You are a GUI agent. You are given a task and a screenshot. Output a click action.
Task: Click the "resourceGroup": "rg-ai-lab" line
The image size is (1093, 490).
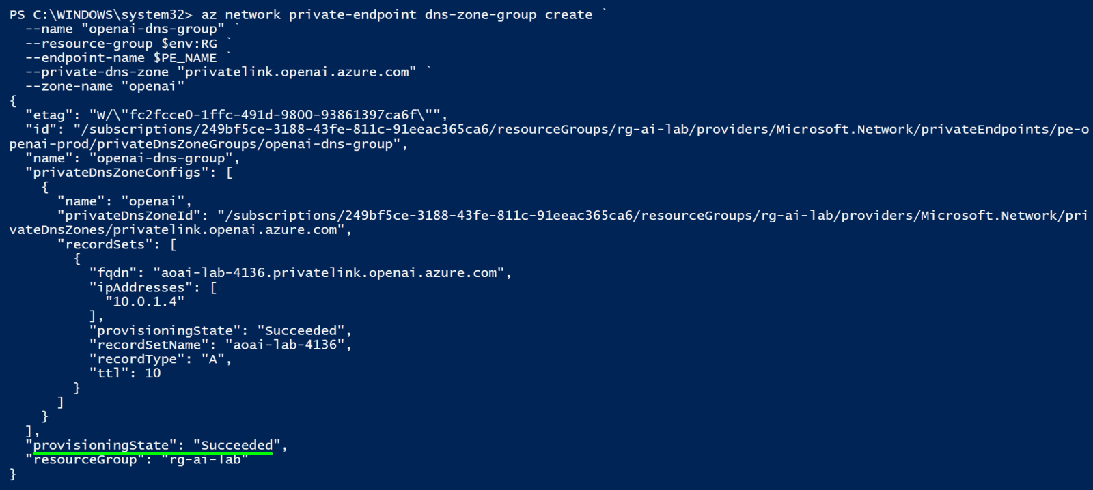click(x=137, y=459)
